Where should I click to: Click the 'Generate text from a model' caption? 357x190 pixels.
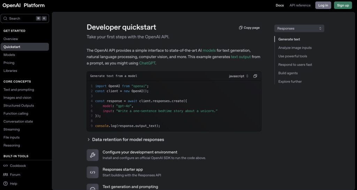(x=114, y=76)
